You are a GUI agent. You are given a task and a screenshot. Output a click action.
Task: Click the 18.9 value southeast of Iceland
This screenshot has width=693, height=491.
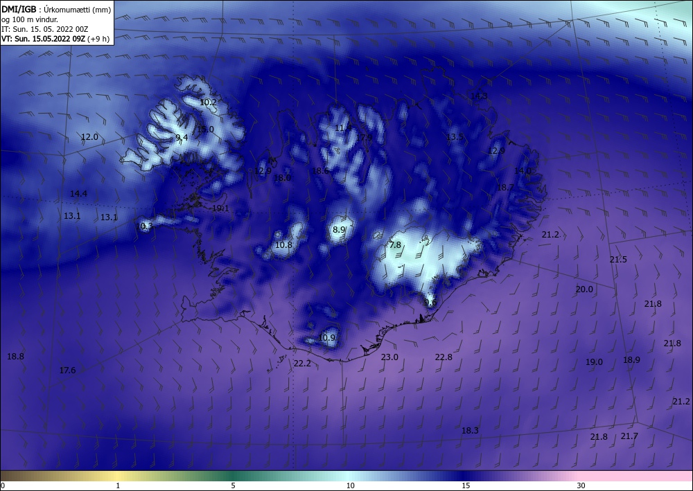tap(631, 359)
